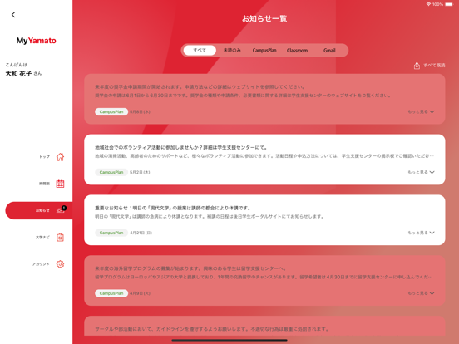This screenshot has height=344, width=459.
Task: Switch to the 未読のみ tab
Action: click(232, 51)
